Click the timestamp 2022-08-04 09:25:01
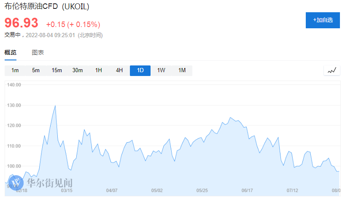 [x=50, y=35]
